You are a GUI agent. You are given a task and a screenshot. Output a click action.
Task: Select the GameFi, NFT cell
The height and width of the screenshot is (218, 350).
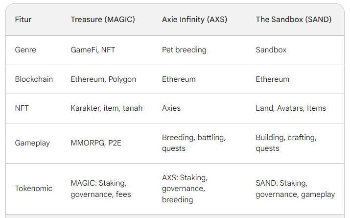click(93, 49)
